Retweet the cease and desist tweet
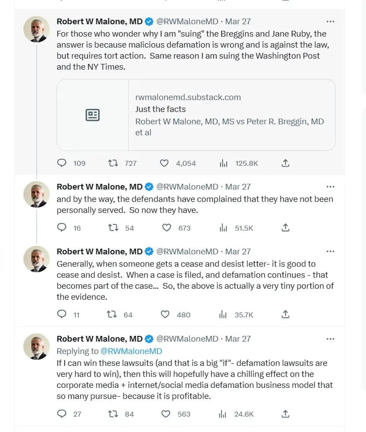Viewport: 366px width, 432px height. click(x=112, y=314)
